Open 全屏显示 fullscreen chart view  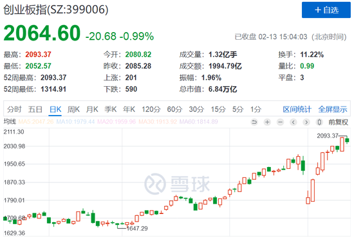(x=333, y=109)
